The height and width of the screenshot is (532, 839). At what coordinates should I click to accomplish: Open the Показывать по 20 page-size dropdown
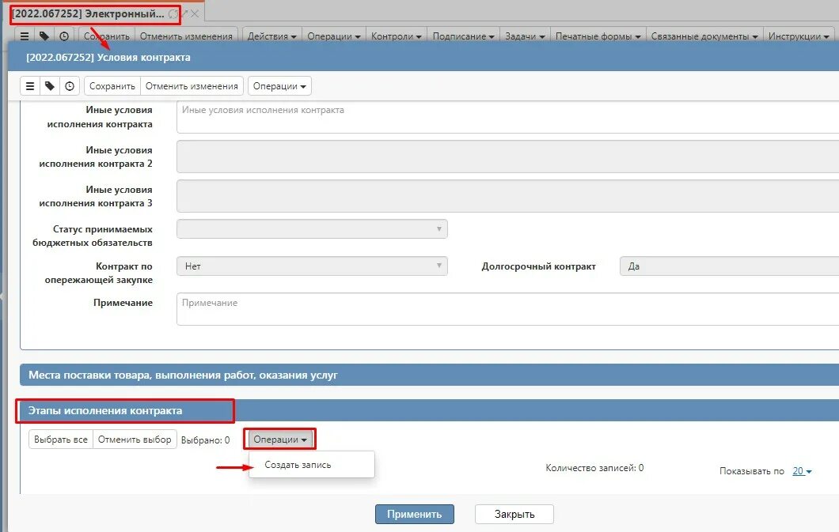point(802,471)
